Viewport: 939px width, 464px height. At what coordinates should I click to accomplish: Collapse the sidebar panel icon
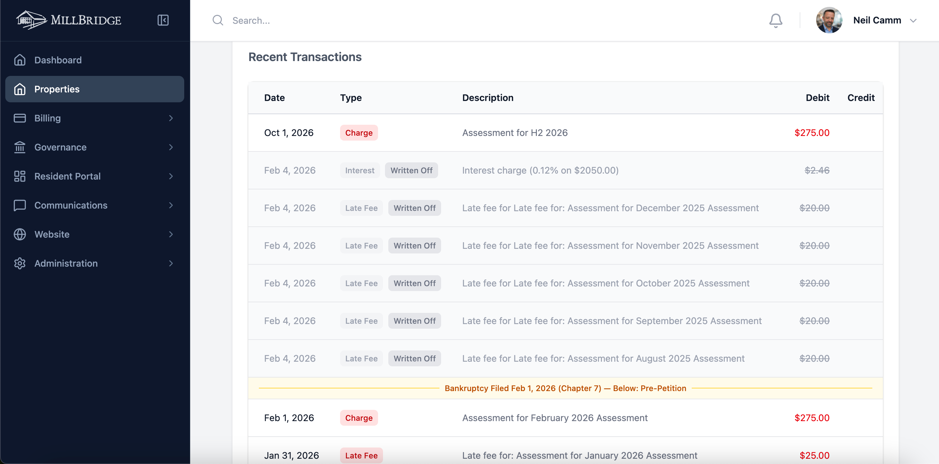[x=162, y=20]
